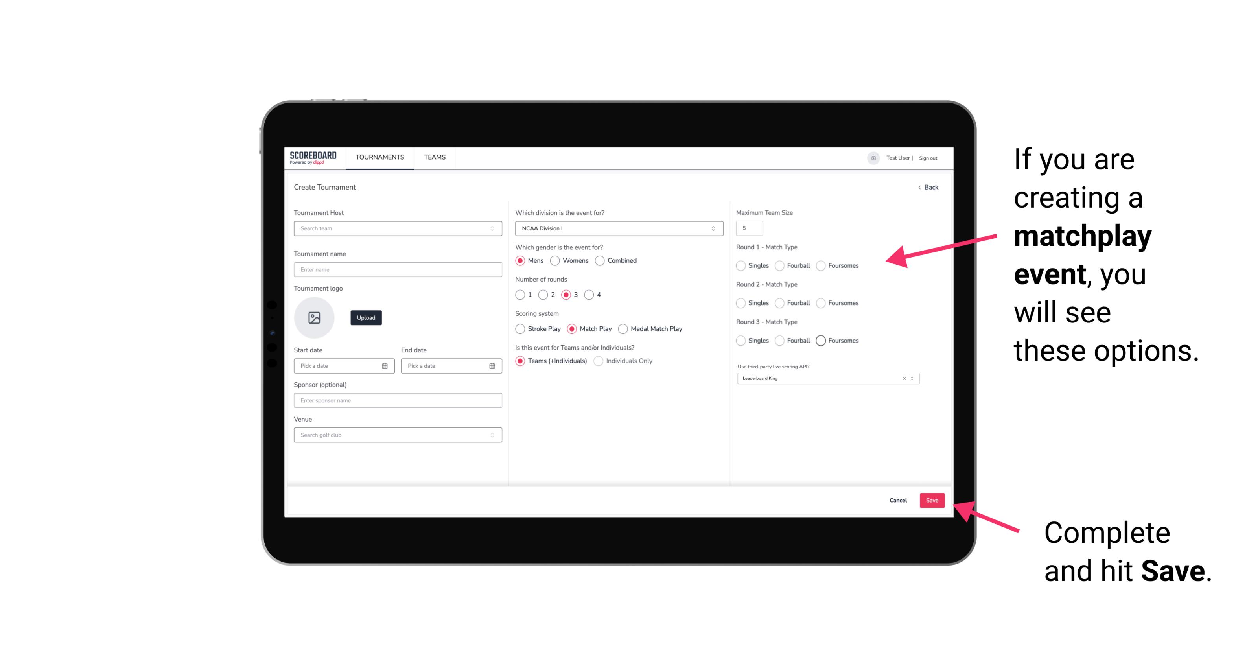This screenshot has height=665, width=1236.
Task: Switch to the TEAMS tab
Action: point(435,157)
